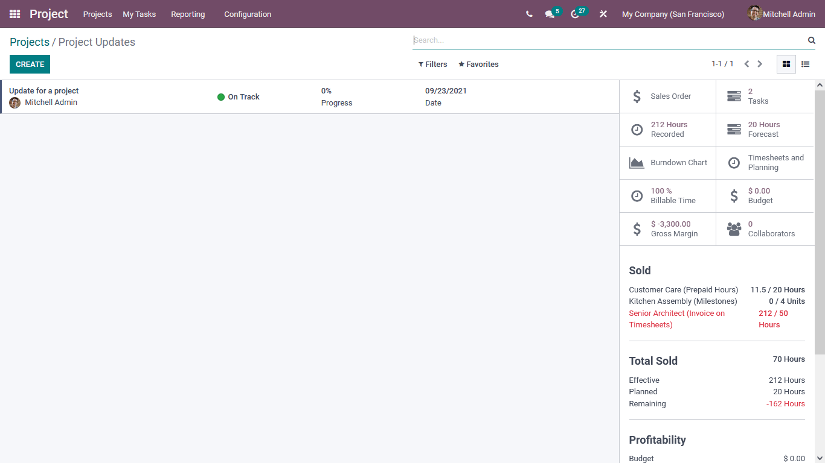Open the apps grid menu icon
Screen dimensions: 825x463
[14, 14]
